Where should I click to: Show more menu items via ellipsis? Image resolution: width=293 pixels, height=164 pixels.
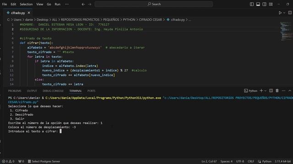(67, 4)
